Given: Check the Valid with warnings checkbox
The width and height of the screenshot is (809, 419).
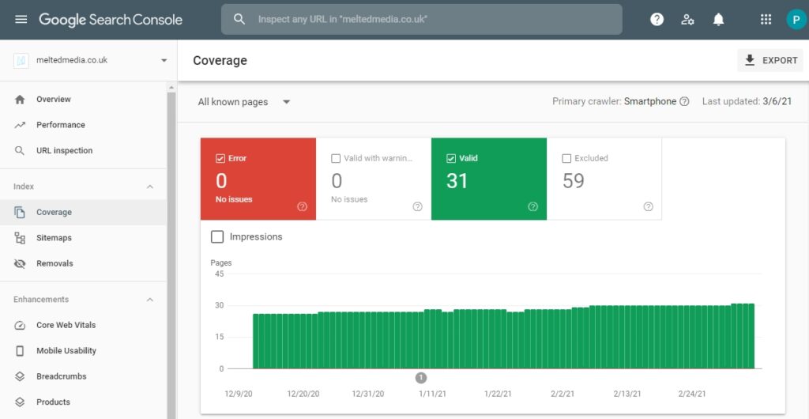Looking at the screenshot, I should pos(336,158).
